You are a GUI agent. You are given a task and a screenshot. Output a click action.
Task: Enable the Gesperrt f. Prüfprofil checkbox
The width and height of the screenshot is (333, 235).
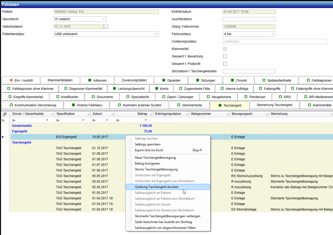pyautogui.click(x=225, y=64)
